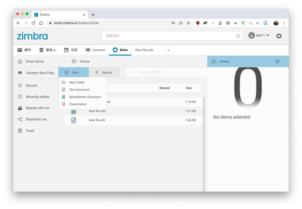Open the Mail tab with envelope icon
This screenshot has height=209, width=302.
pyautogui.click(x=24, y=50)
